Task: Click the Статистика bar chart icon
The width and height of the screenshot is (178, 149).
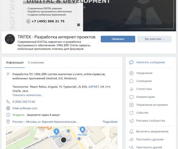Action: 132,89
